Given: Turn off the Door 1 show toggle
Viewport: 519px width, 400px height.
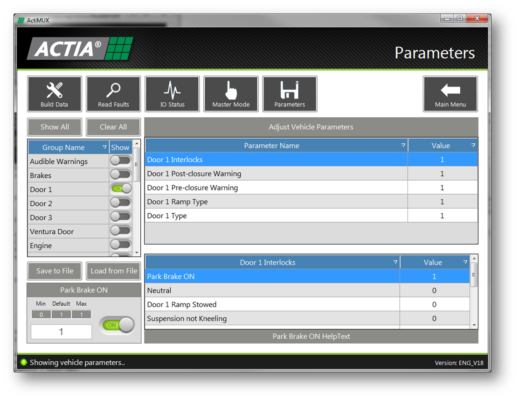Looking at the screenshot, I should tap(120, 189).
